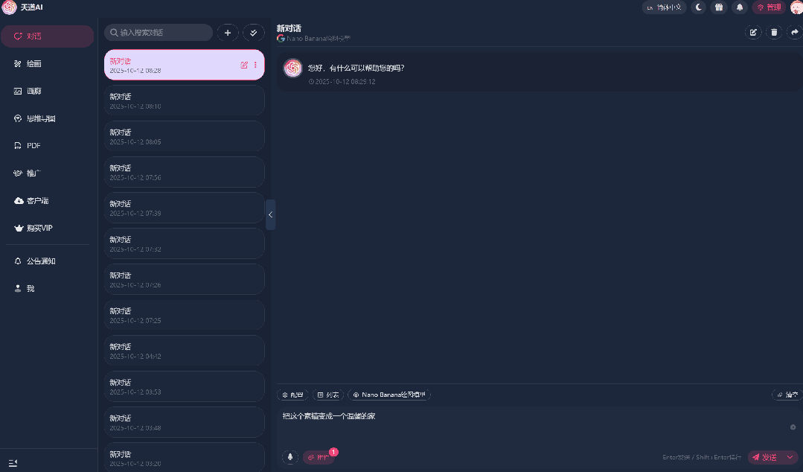The height and width of the screenshot is (472, 803).
Task: Select the Nano Banana model chip
Action: click(389, 395)
